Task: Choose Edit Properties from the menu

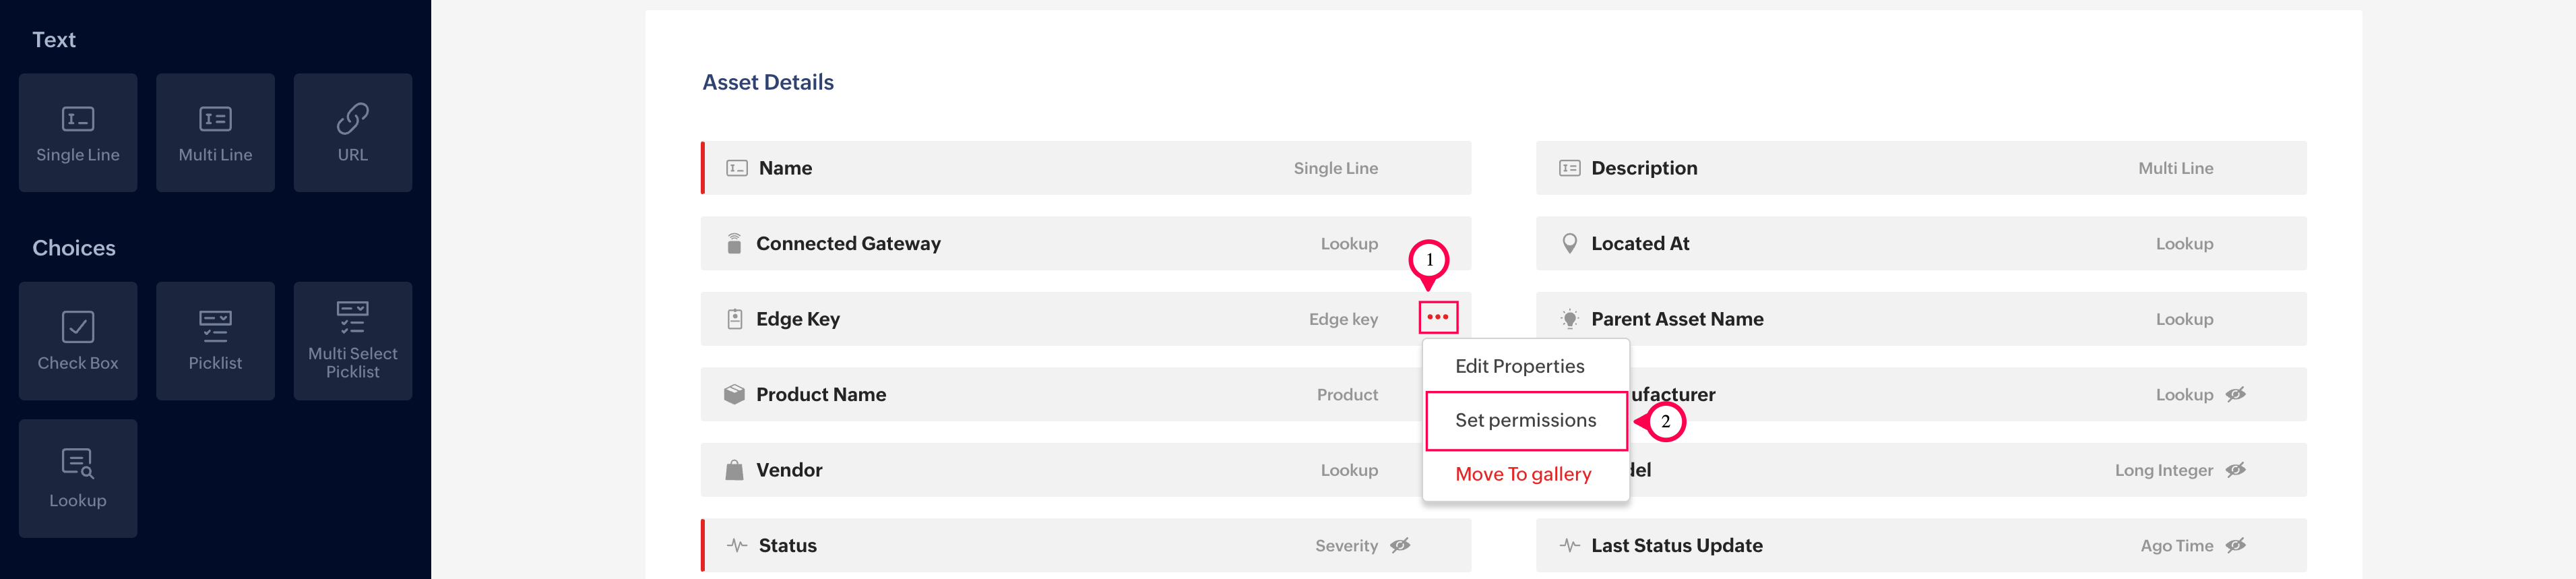Action: (x=1519, y=366)
